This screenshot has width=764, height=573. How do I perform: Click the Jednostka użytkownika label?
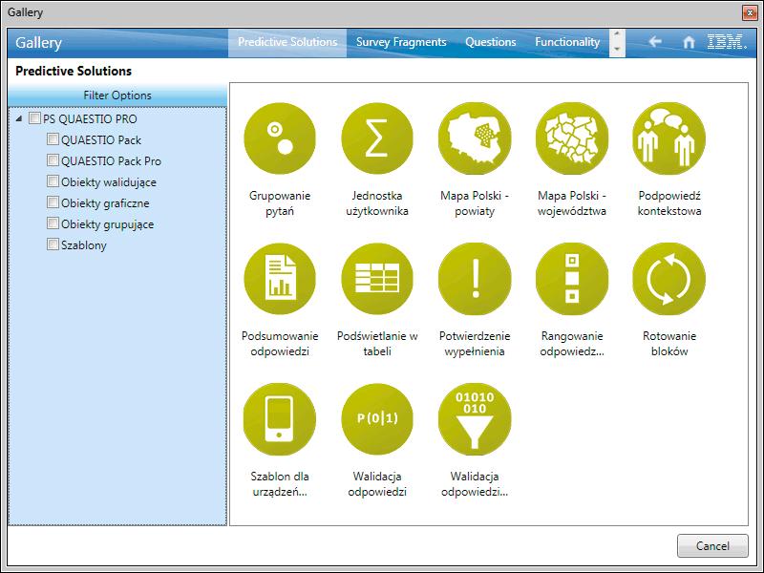point(377,203)
